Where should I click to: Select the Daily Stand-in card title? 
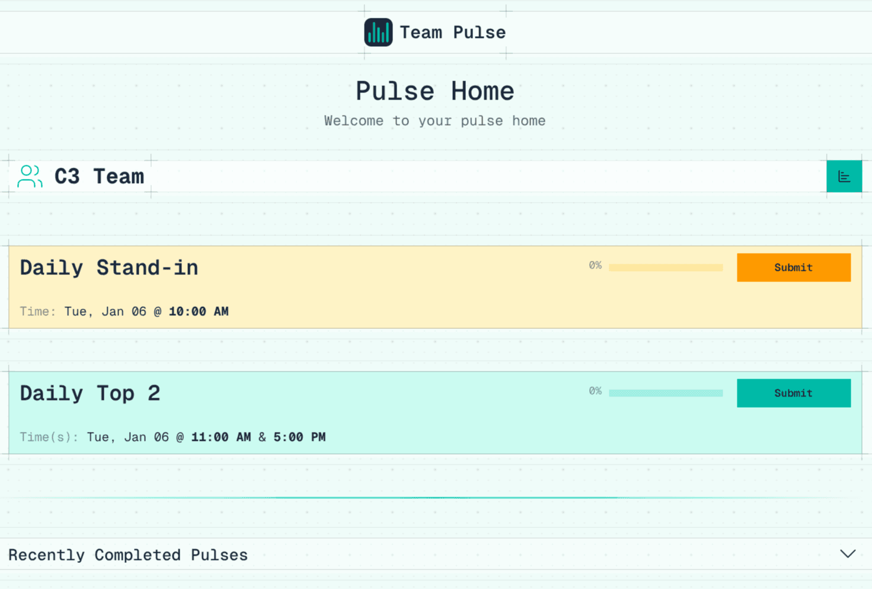[108, 267]
